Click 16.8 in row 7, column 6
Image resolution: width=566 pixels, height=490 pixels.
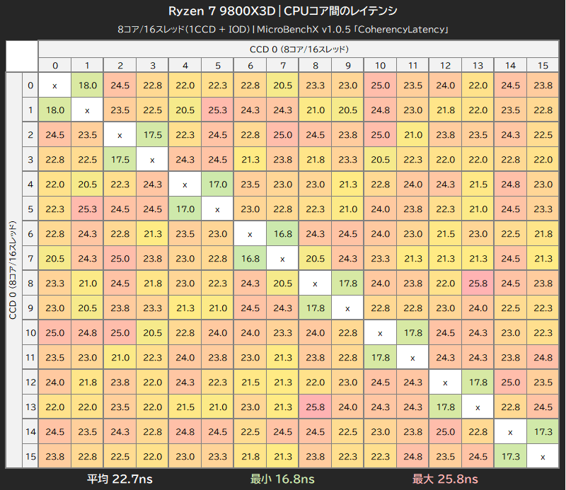[250, 258]
